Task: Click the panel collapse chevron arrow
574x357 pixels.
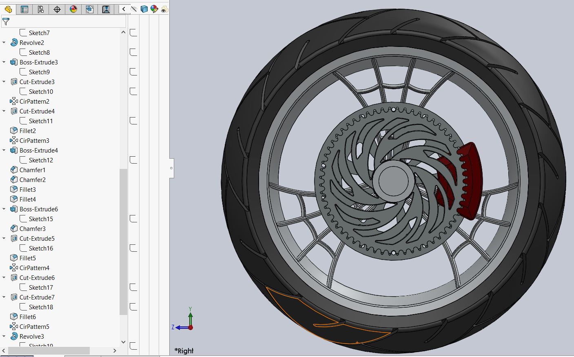Action: coord(124,9)
